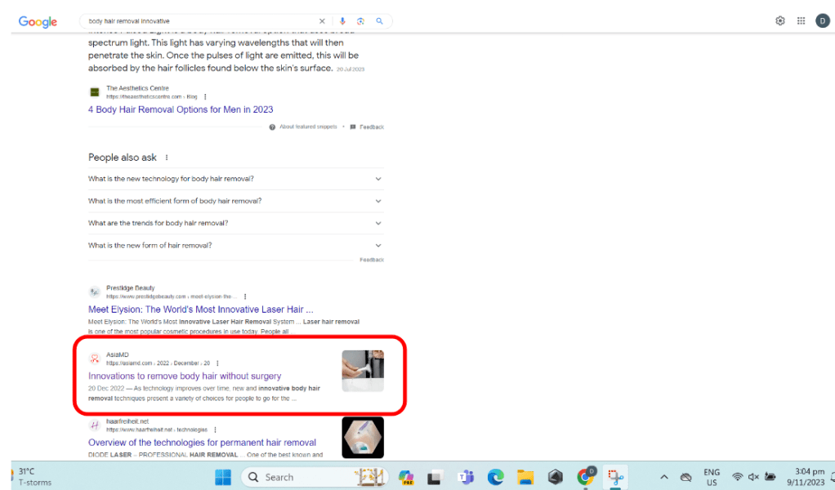Image resolution: width=835 pixels, height=490 pixels.
Task: Click inside the Google search input field
Action: click(x=196, y=21)
